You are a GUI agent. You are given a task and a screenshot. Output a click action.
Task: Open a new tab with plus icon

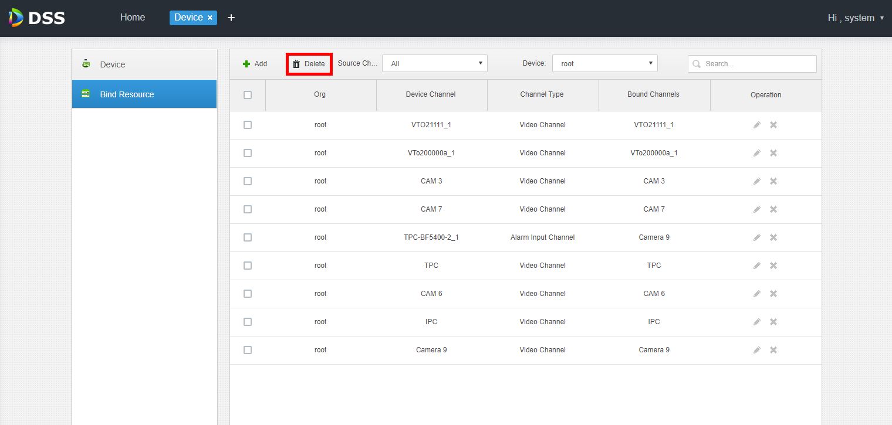[231, 18]
